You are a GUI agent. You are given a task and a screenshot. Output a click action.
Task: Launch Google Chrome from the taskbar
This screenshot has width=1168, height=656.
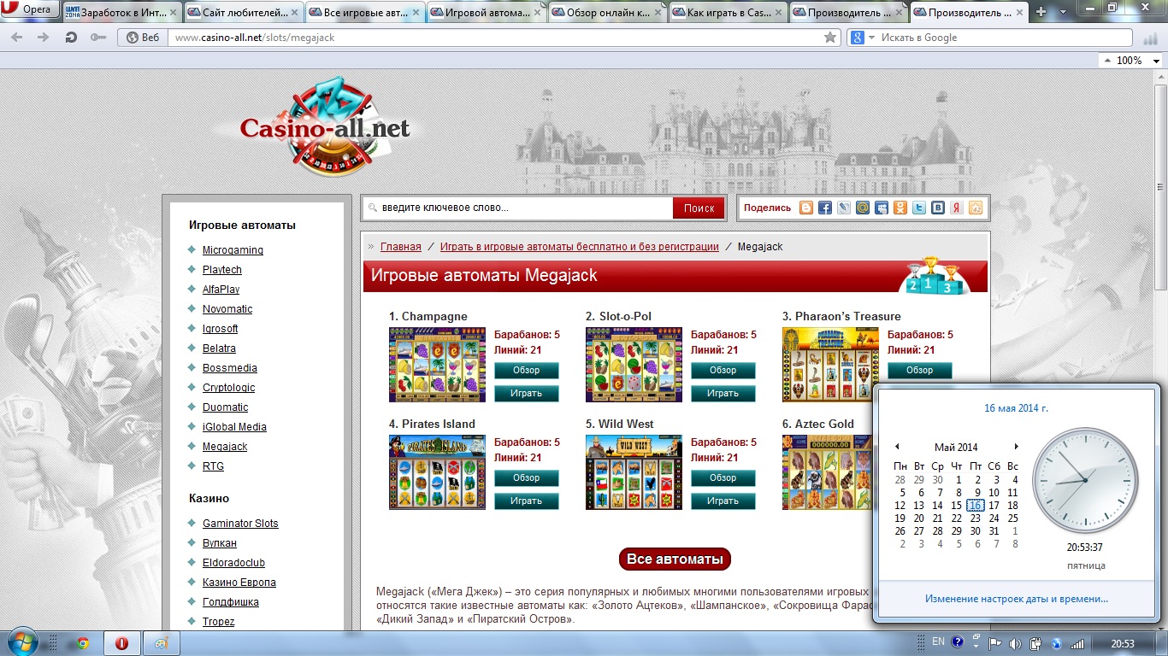coord(83,643)
